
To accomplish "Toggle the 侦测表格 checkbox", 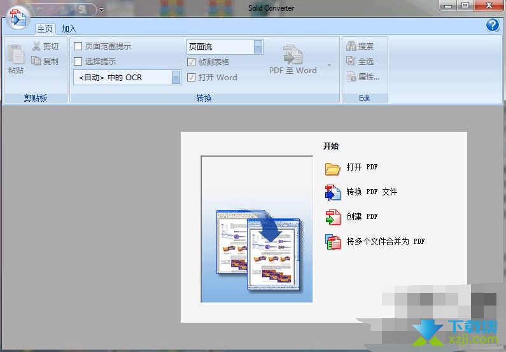I will (191, 62).
